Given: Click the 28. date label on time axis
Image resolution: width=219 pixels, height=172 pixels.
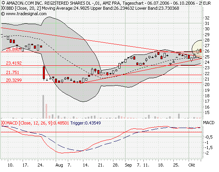Looking at the screenshot, I should (x=116, y=165).
